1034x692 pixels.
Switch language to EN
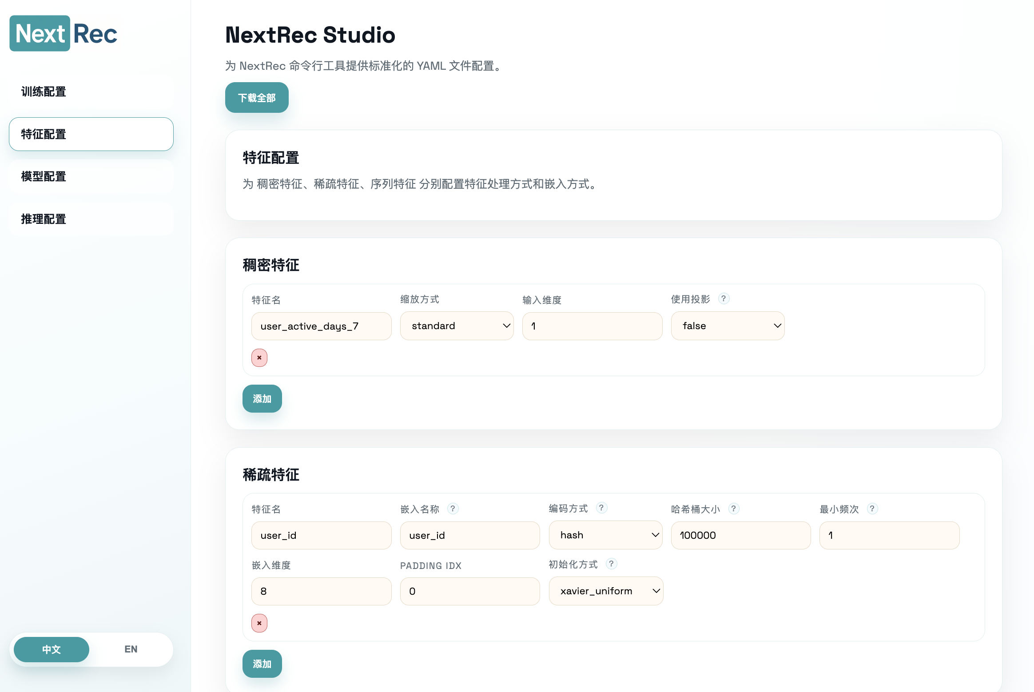(x=131, y=649)
